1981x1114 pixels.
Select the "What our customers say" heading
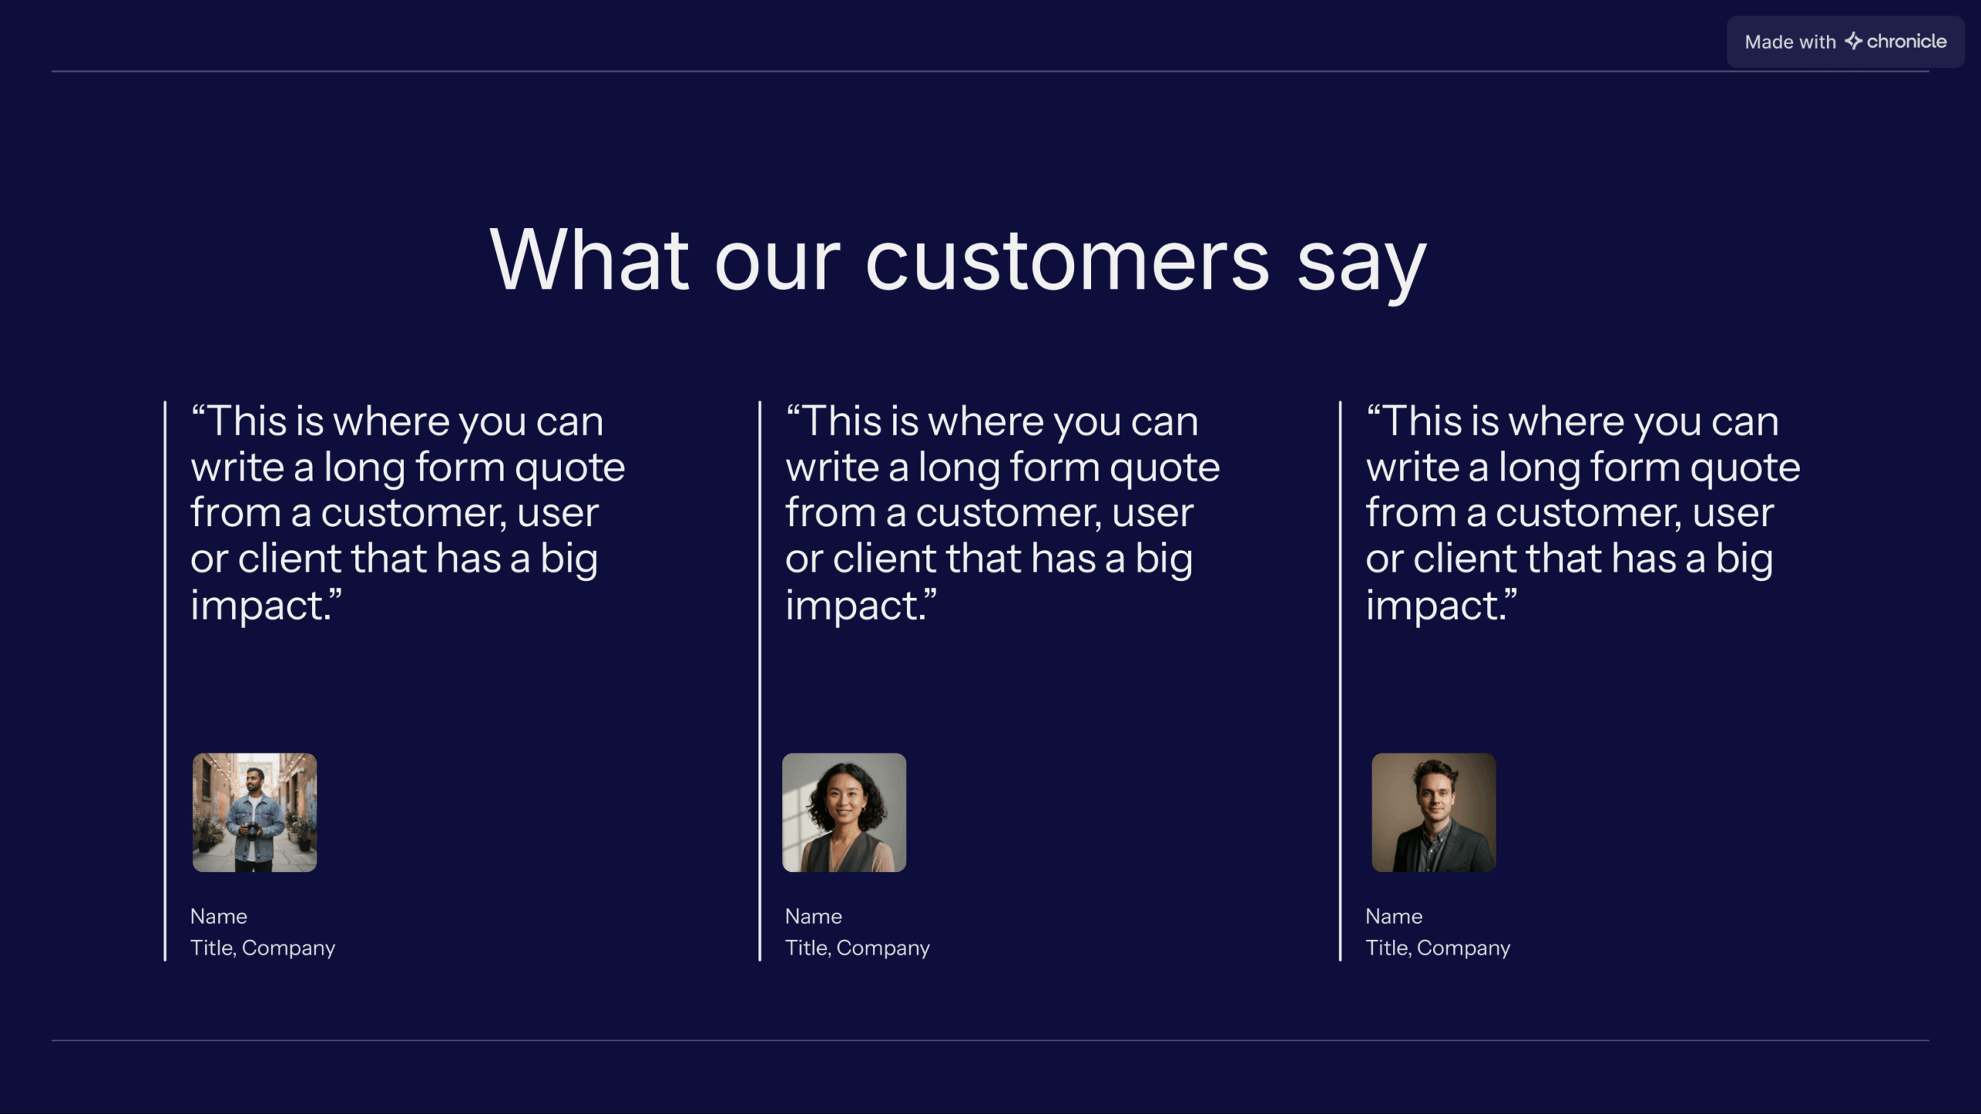point(958,261)
